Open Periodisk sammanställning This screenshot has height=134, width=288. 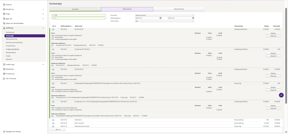[14, 42]
